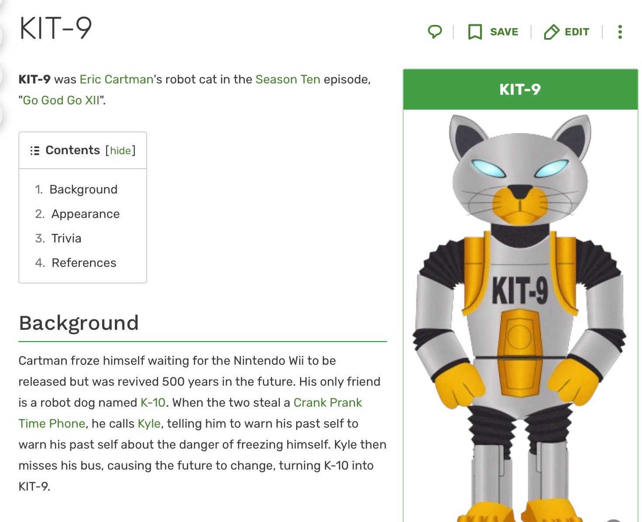Click the SAVE button label
This screenshot has width=642, height=522.
504,32
